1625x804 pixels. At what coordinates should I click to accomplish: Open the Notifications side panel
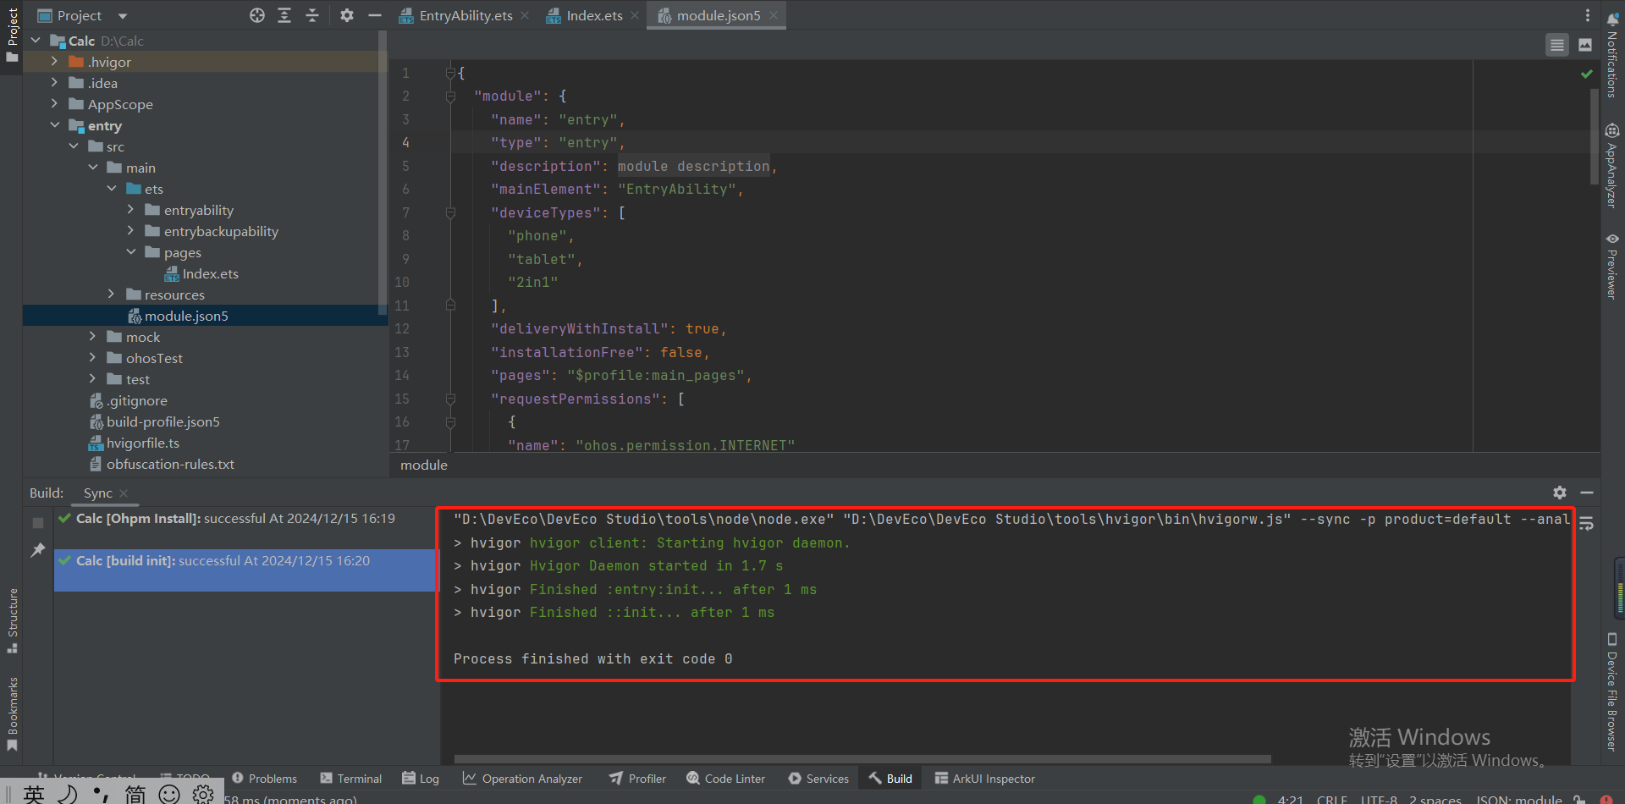tap(1612, 55)
